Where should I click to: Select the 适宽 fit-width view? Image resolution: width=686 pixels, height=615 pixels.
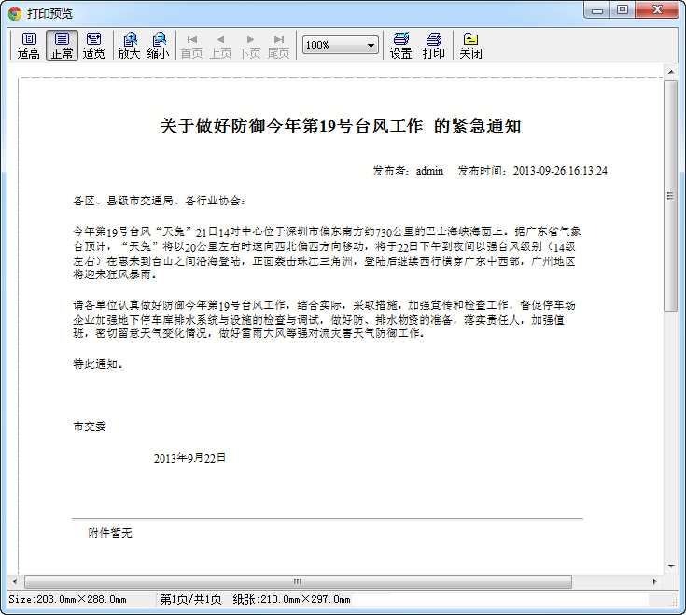click(x=93, y=45)
